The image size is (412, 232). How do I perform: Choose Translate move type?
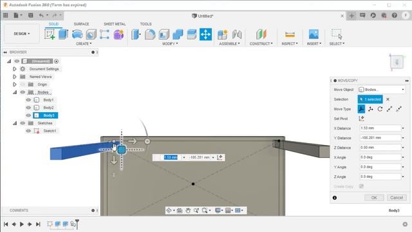[x=371, y=109]
